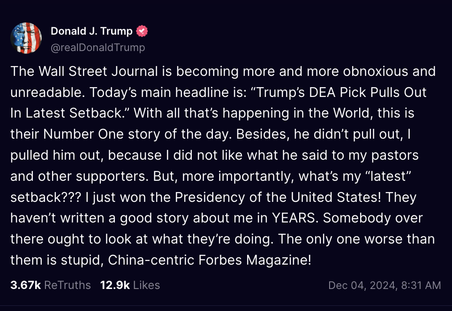Click the ReTruths label
This screenshot has width=452, height=311.
[x=68, y=285]
